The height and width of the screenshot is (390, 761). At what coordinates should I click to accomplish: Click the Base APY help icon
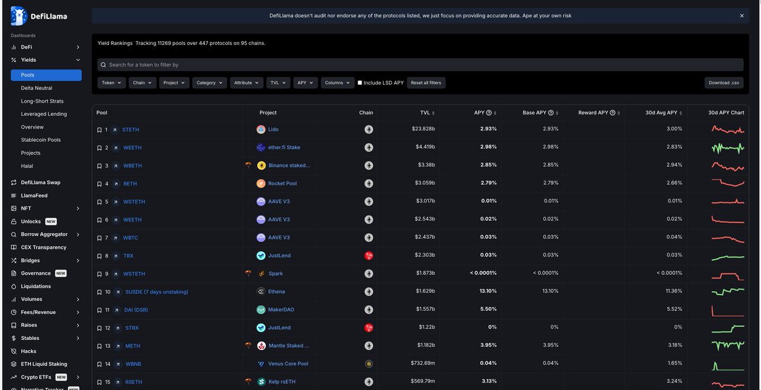coord(550,113)
